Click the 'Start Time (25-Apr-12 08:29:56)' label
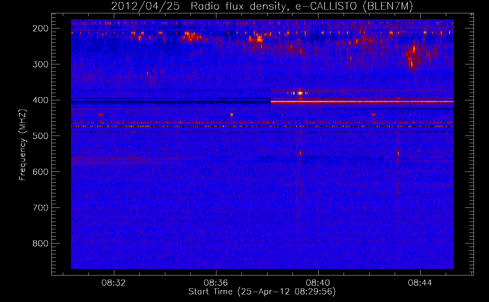Viewport: 489px width, 302px height. point(262,292)
